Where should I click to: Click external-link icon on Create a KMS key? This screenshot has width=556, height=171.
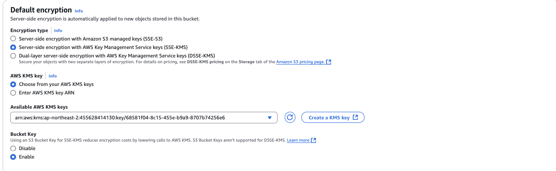pos(355,118)
